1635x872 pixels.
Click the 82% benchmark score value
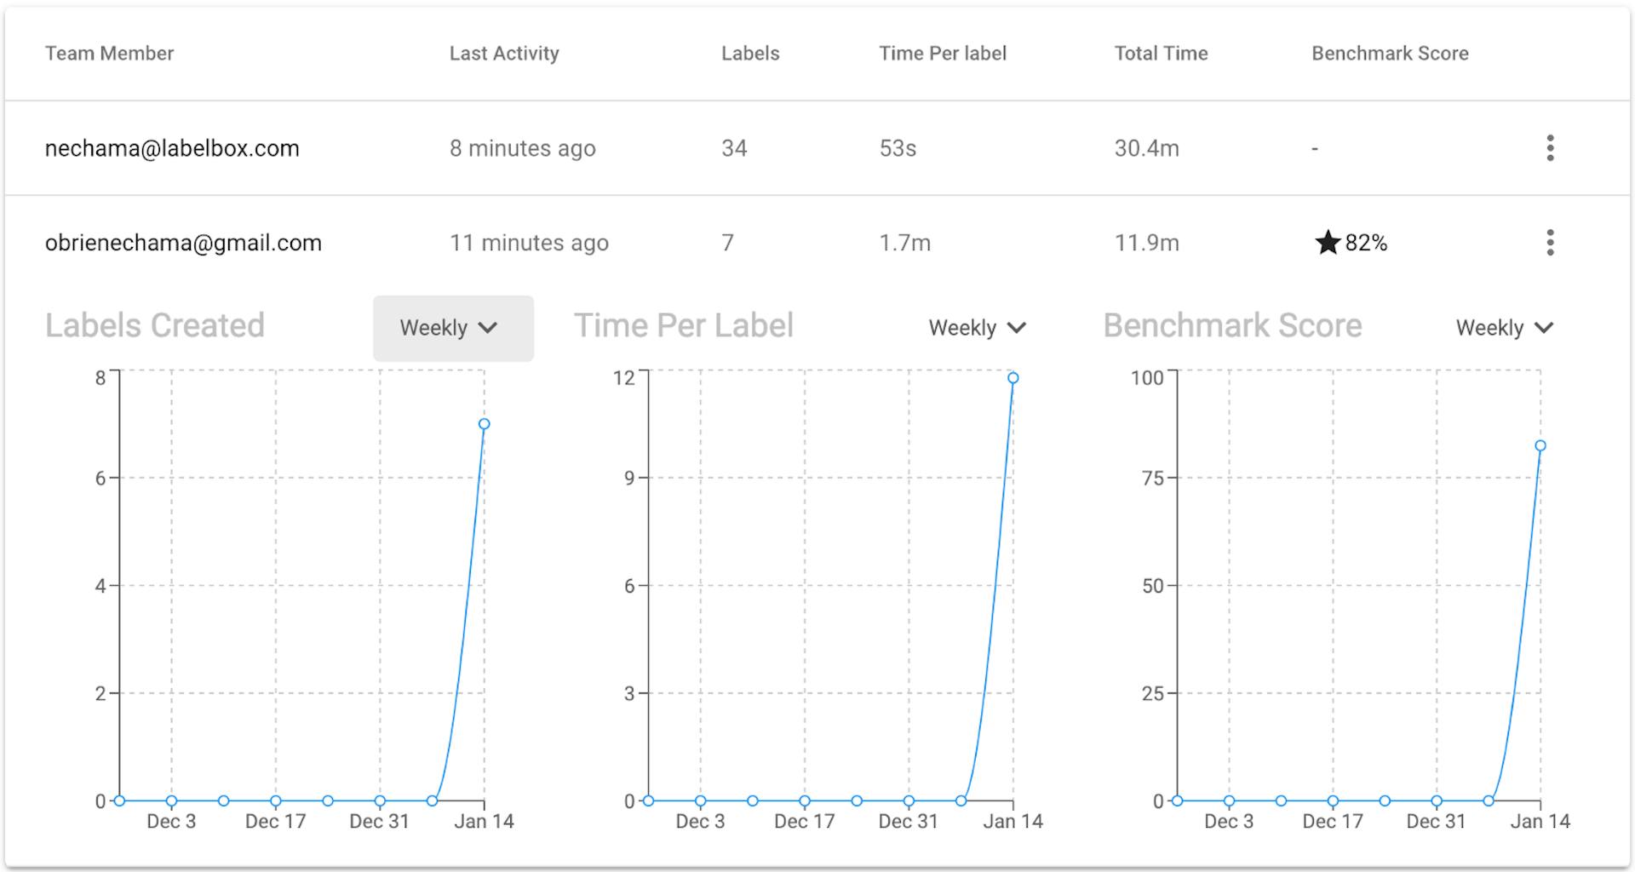coord(1364,243)
